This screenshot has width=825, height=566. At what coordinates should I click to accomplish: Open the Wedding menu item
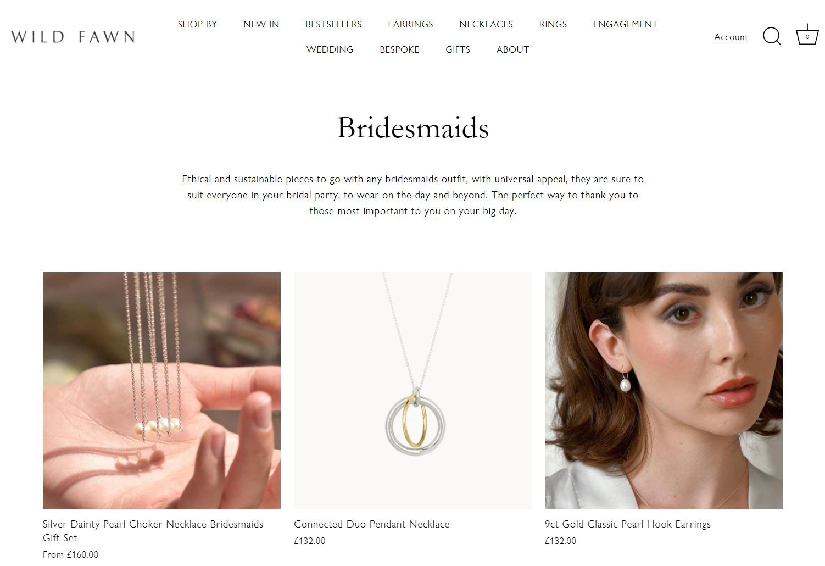pyautogui.click(x=330, y=49)
